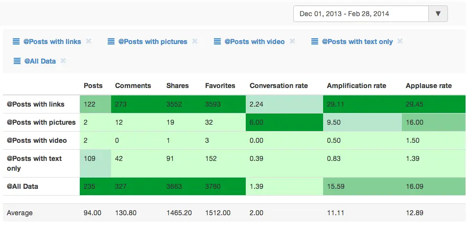Click the dark green 6.00 conversation rate cell
This screenshot has height=225, width=468.
tap(284, 122)
